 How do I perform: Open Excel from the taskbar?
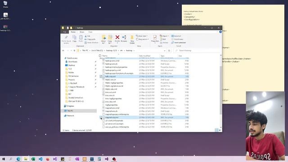tap(33, 159)
